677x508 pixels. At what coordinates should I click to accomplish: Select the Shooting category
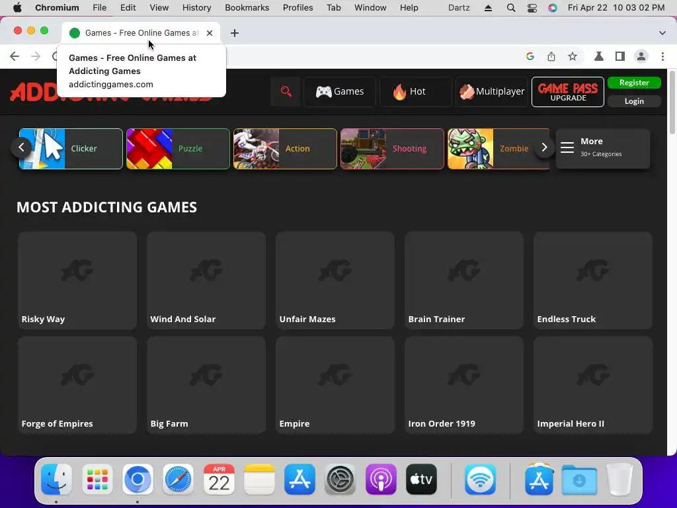click(x=392, y=149)
